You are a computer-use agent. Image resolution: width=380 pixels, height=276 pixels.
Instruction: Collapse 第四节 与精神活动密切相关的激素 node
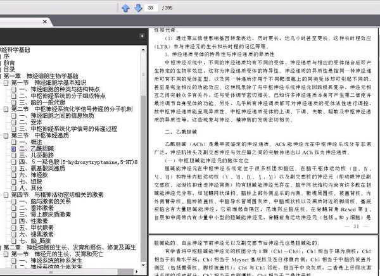pos(7,194)
